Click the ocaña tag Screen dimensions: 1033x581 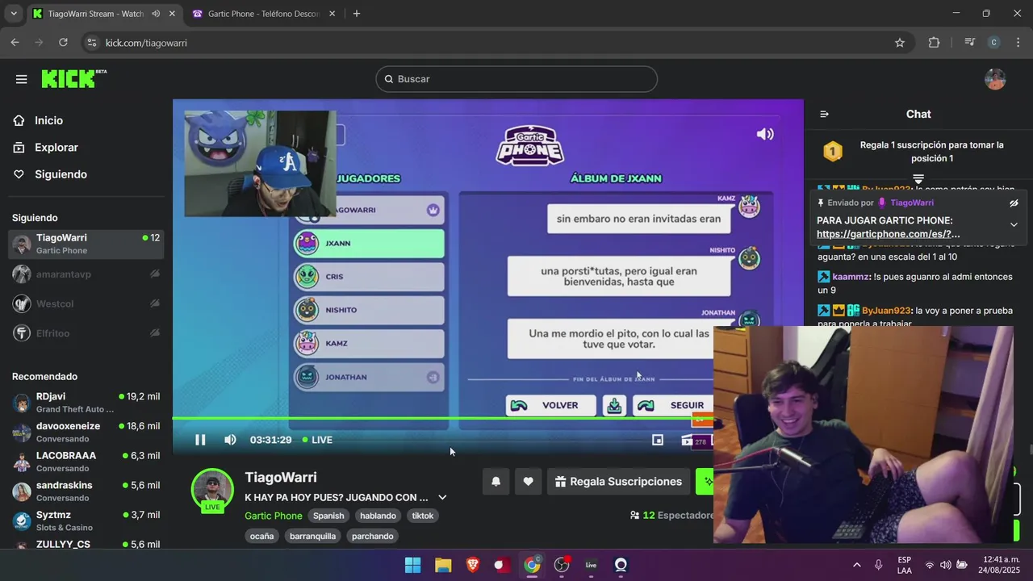click(261, 536)
